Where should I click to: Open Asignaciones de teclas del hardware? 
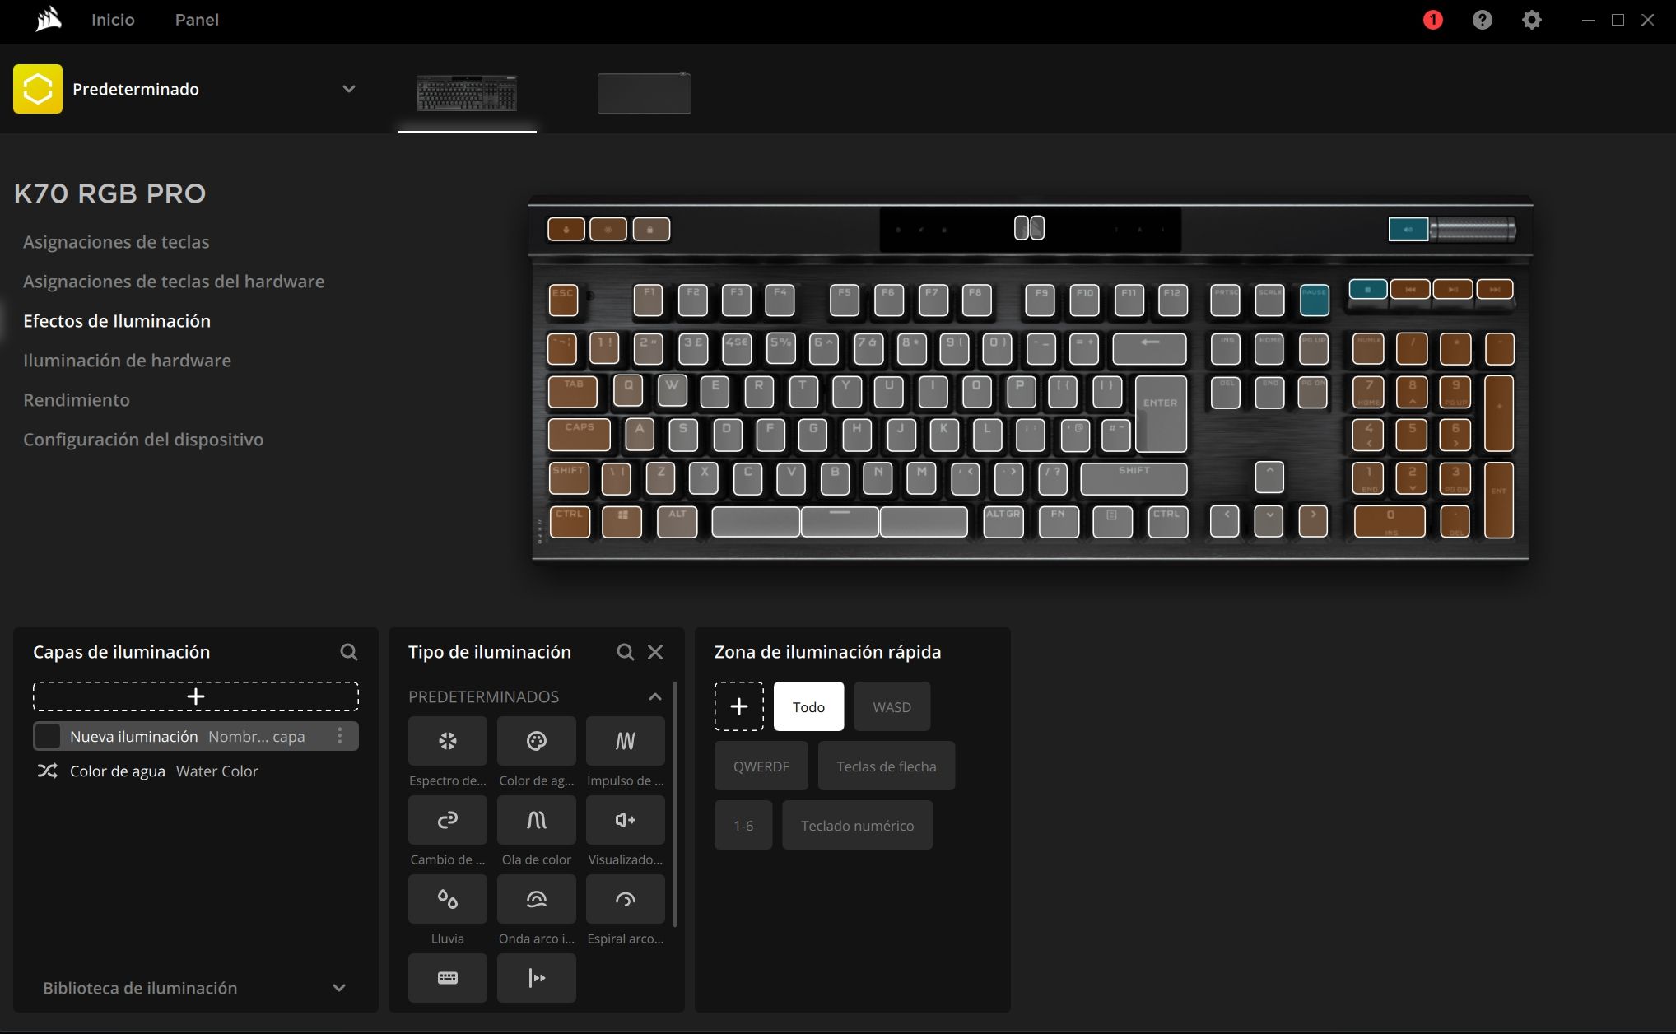174,282
